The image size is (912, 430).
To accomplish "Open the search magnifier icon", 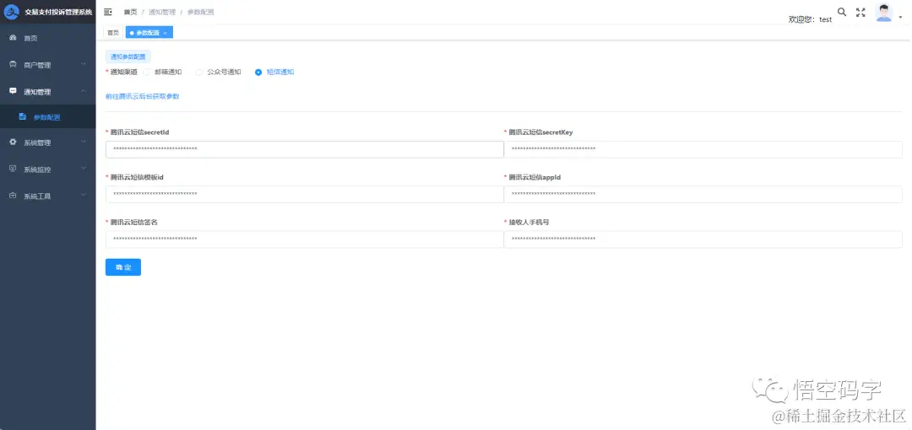I will [842, 12].
